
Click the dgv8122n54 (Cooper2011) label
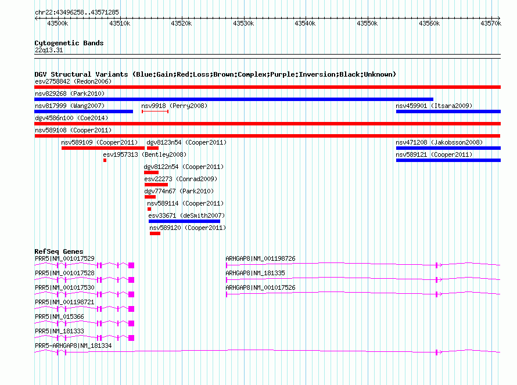coord(184,167)
